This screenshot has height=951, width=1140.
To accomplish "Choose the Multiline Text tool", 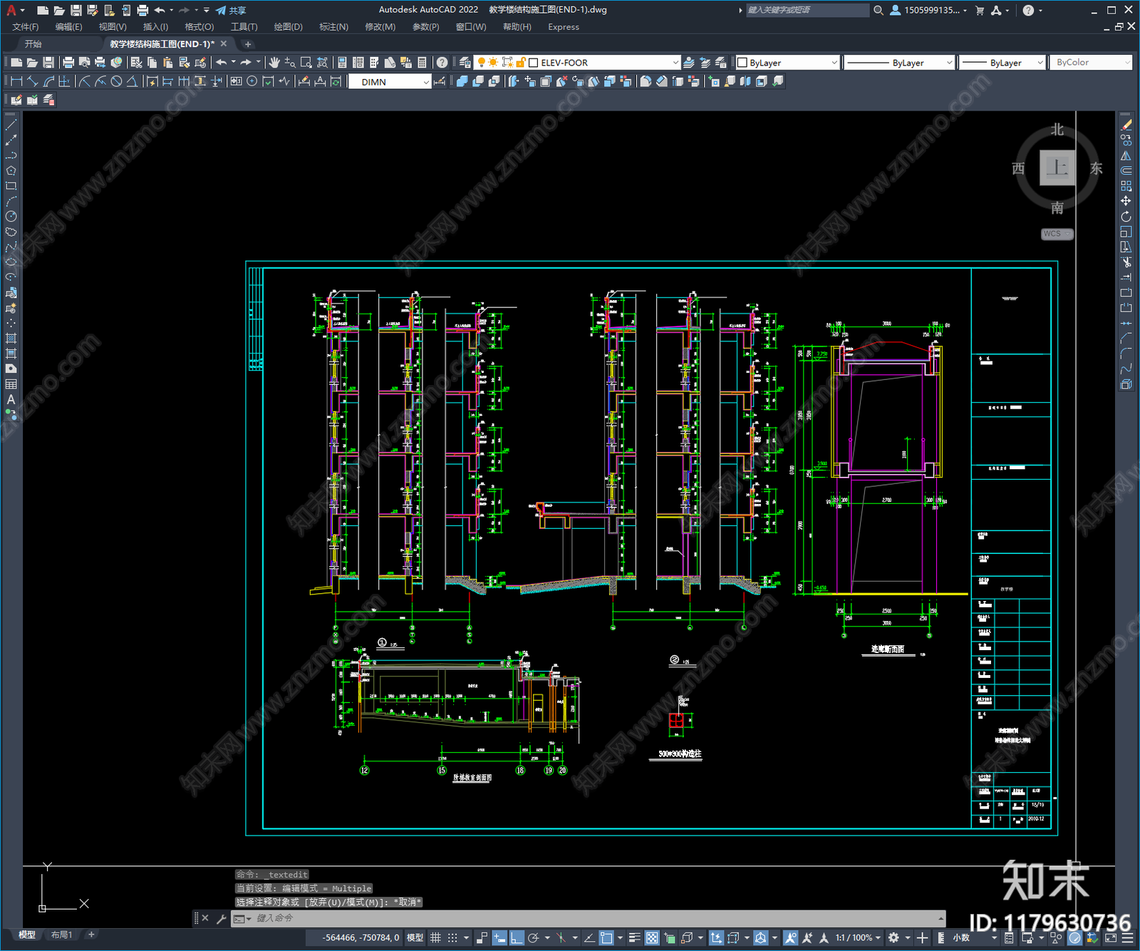I will click(x=11, y=400).
